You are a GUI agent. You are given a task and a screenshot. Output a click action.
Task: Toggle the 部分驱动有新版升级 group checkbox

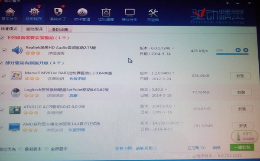(1, 63)
